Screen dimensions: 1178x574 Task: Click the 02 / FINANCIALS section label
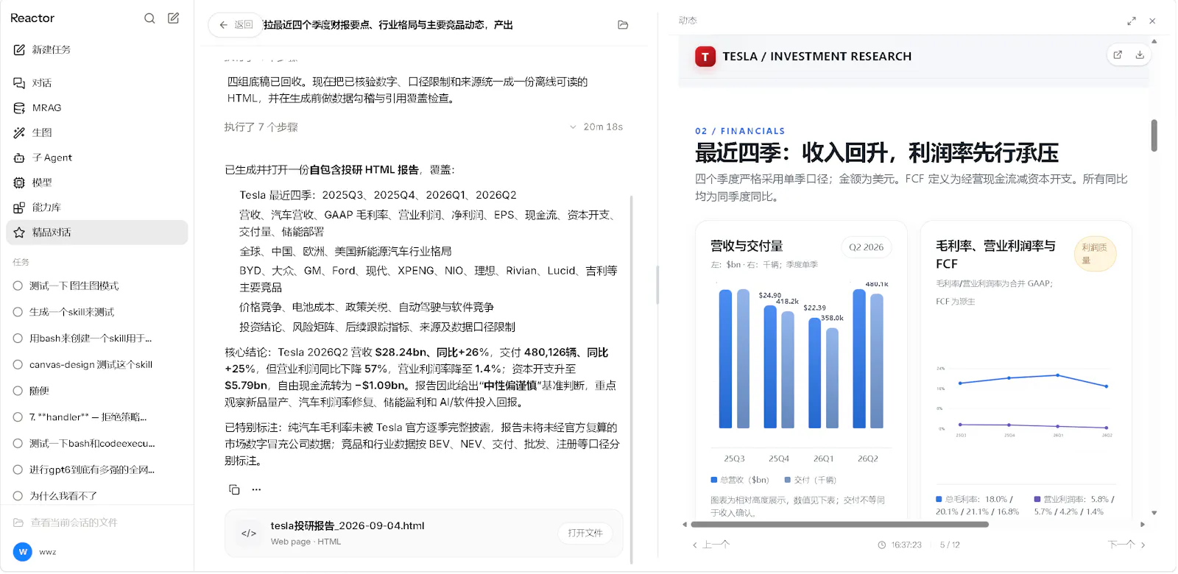click(x=740, y=131)
